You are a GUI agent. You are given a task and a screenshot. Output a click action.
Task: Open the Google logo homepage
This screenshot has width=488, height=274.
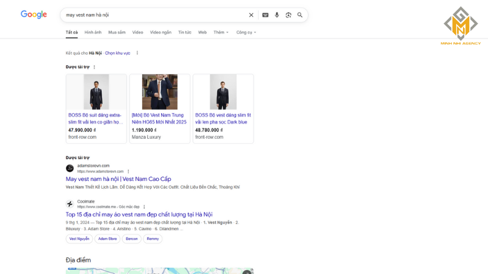pos(34,15)
